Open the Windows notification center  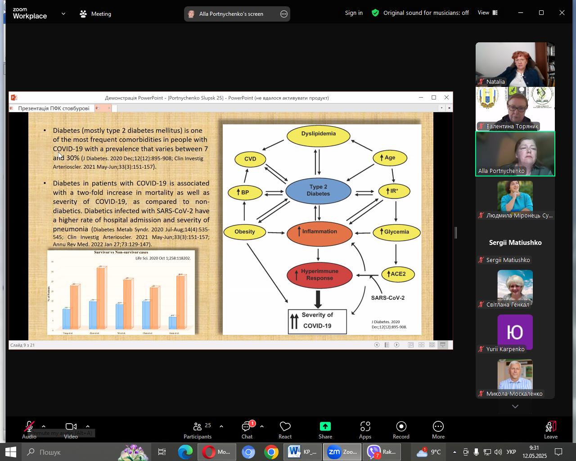pyautogui.click(x=558, y=452)
